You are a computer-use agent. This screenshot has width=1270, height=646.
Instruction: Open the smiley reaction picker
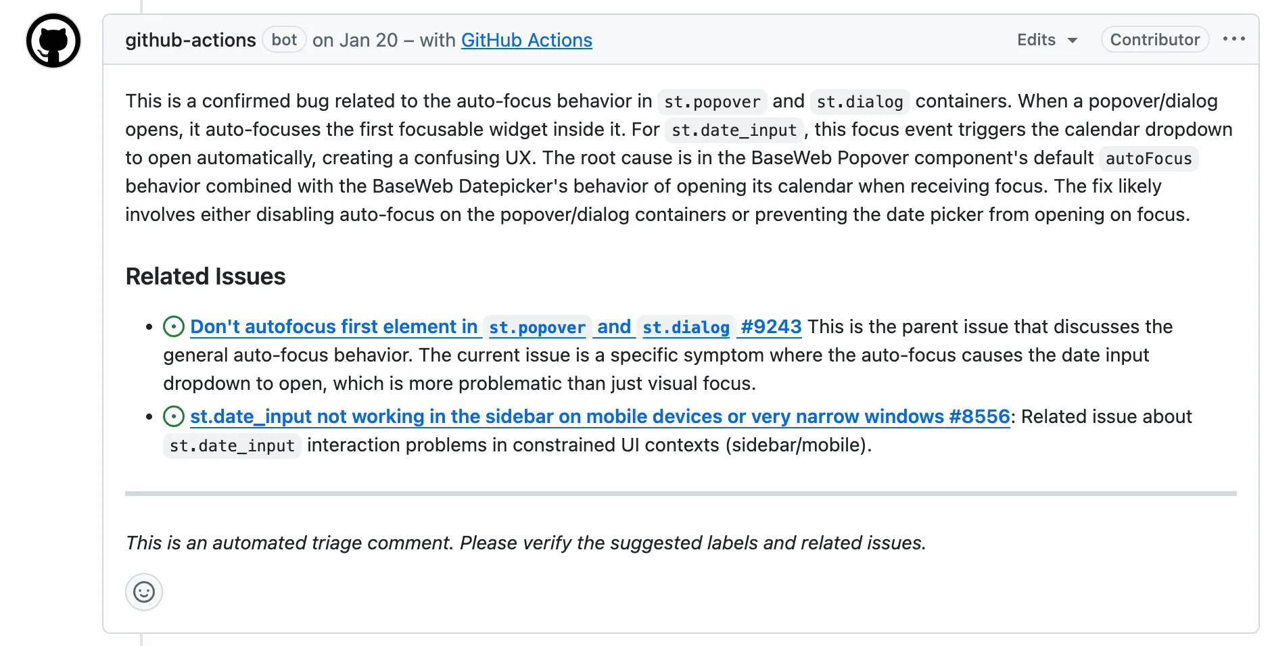(143, 592)
